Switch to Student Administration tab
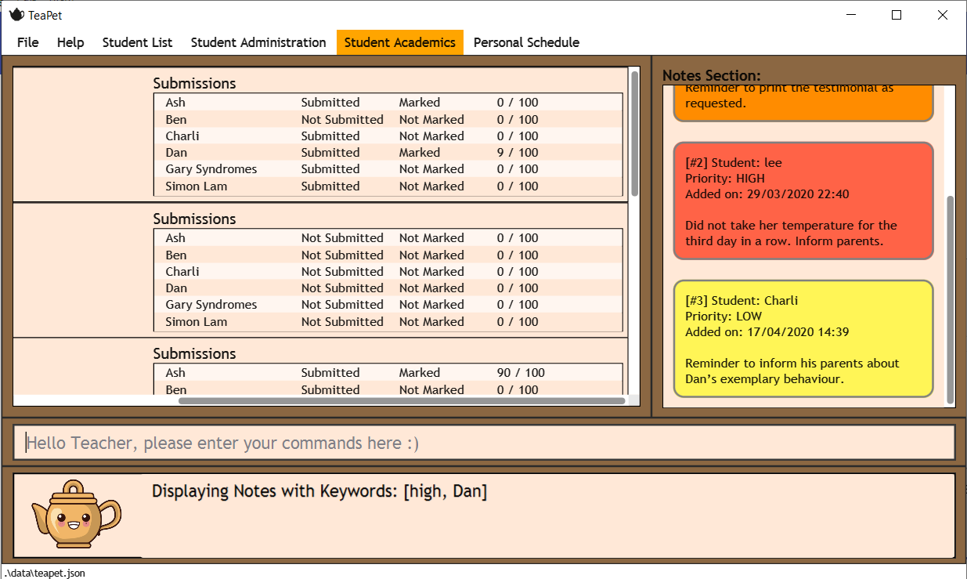 pos(258,42)
